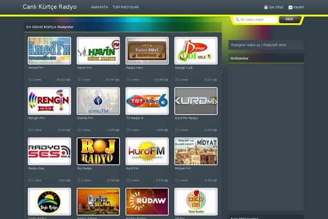
Task: Open the Kurd Fm title link
Action: click(x=132, y=168)
